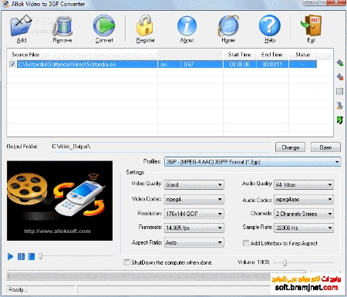Screen dimensions: 347x297
Task: Click the grid-shaped side icon beside file list
Action: pyautogui.click(x=339, y=91)
